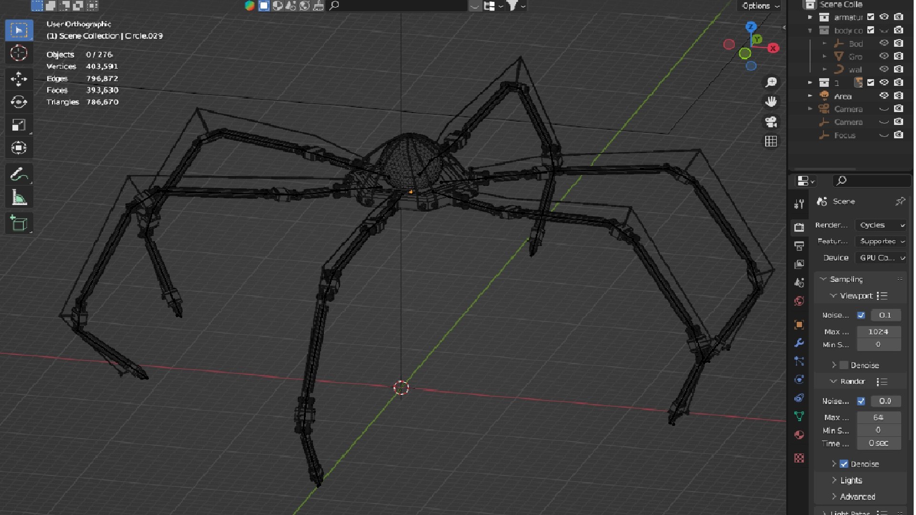This screenshot has height=515, width=916.
Task: Hide the armatur collection via eye icon
Action: [x=884, y=17]
